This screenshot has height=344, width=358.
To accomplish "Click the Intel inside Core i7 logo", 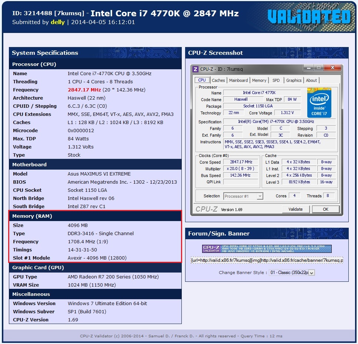I will pyautogui.click(x=319, y=103).
